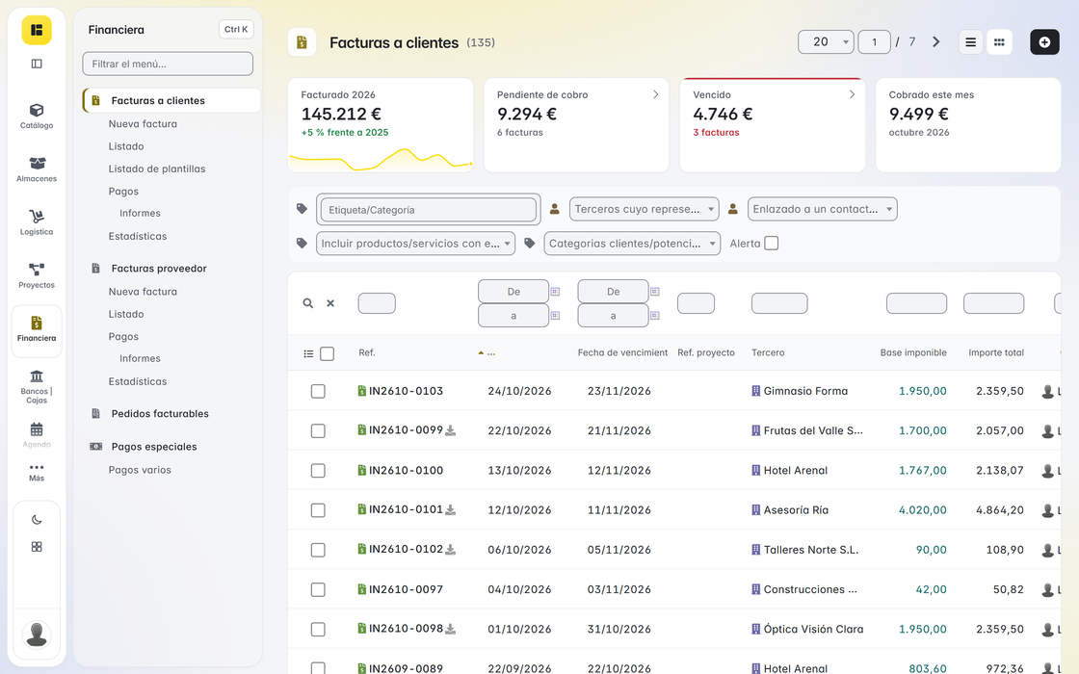Viewport: 1079px width, 674px height.
Task: Download PDF for invoice IN2610-0099
Action: [450, 430]
